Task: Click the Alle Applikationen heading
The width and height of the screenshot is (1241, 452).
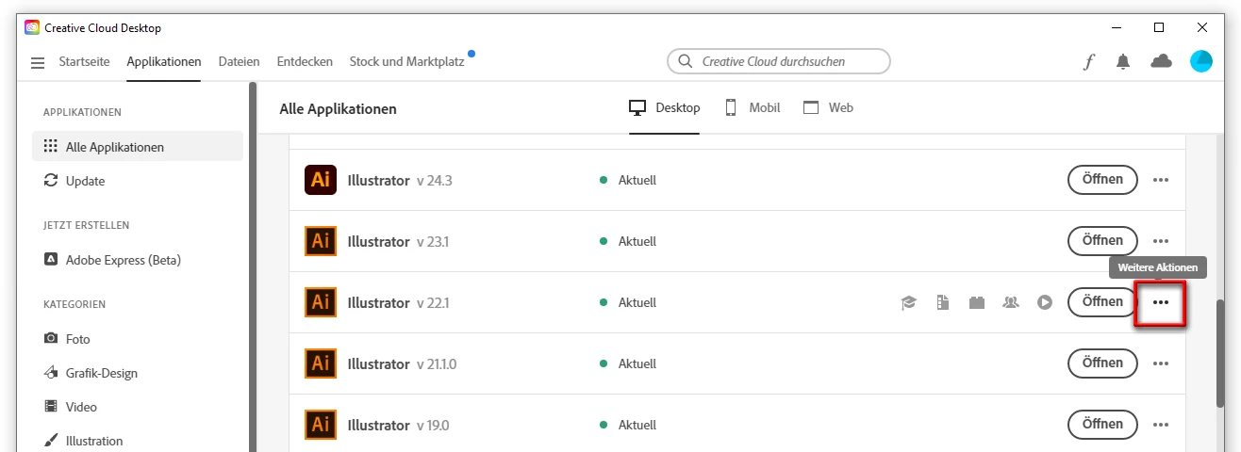Action: (x=338, y=108)
